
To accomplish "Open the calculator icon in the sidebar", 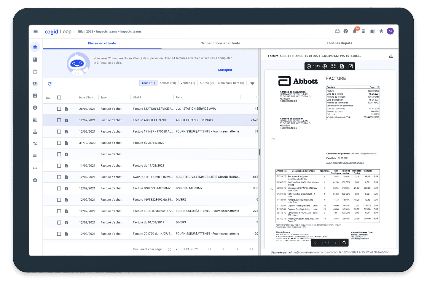I will [35, 95].
